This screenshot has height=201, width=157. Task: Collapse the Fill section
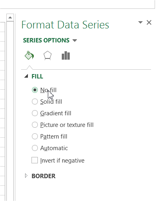(26, 76)
